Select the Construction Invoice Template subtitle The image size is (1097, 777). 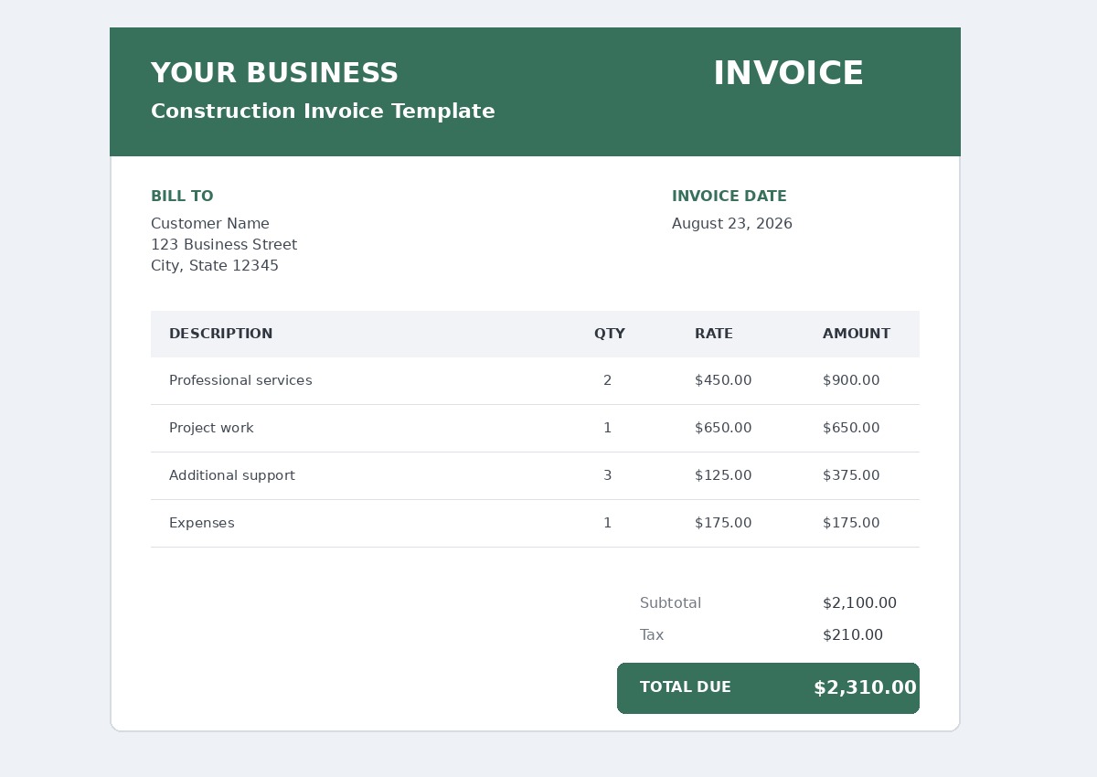323,112
